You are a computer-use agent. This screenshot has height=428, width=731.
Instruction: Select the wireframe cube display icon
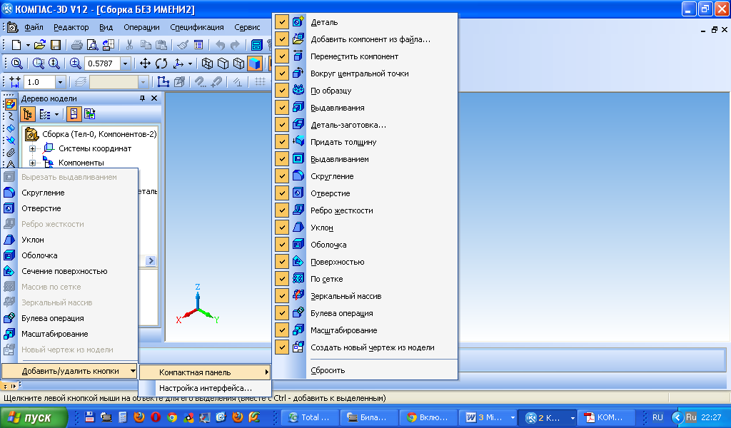click(208, 63)
